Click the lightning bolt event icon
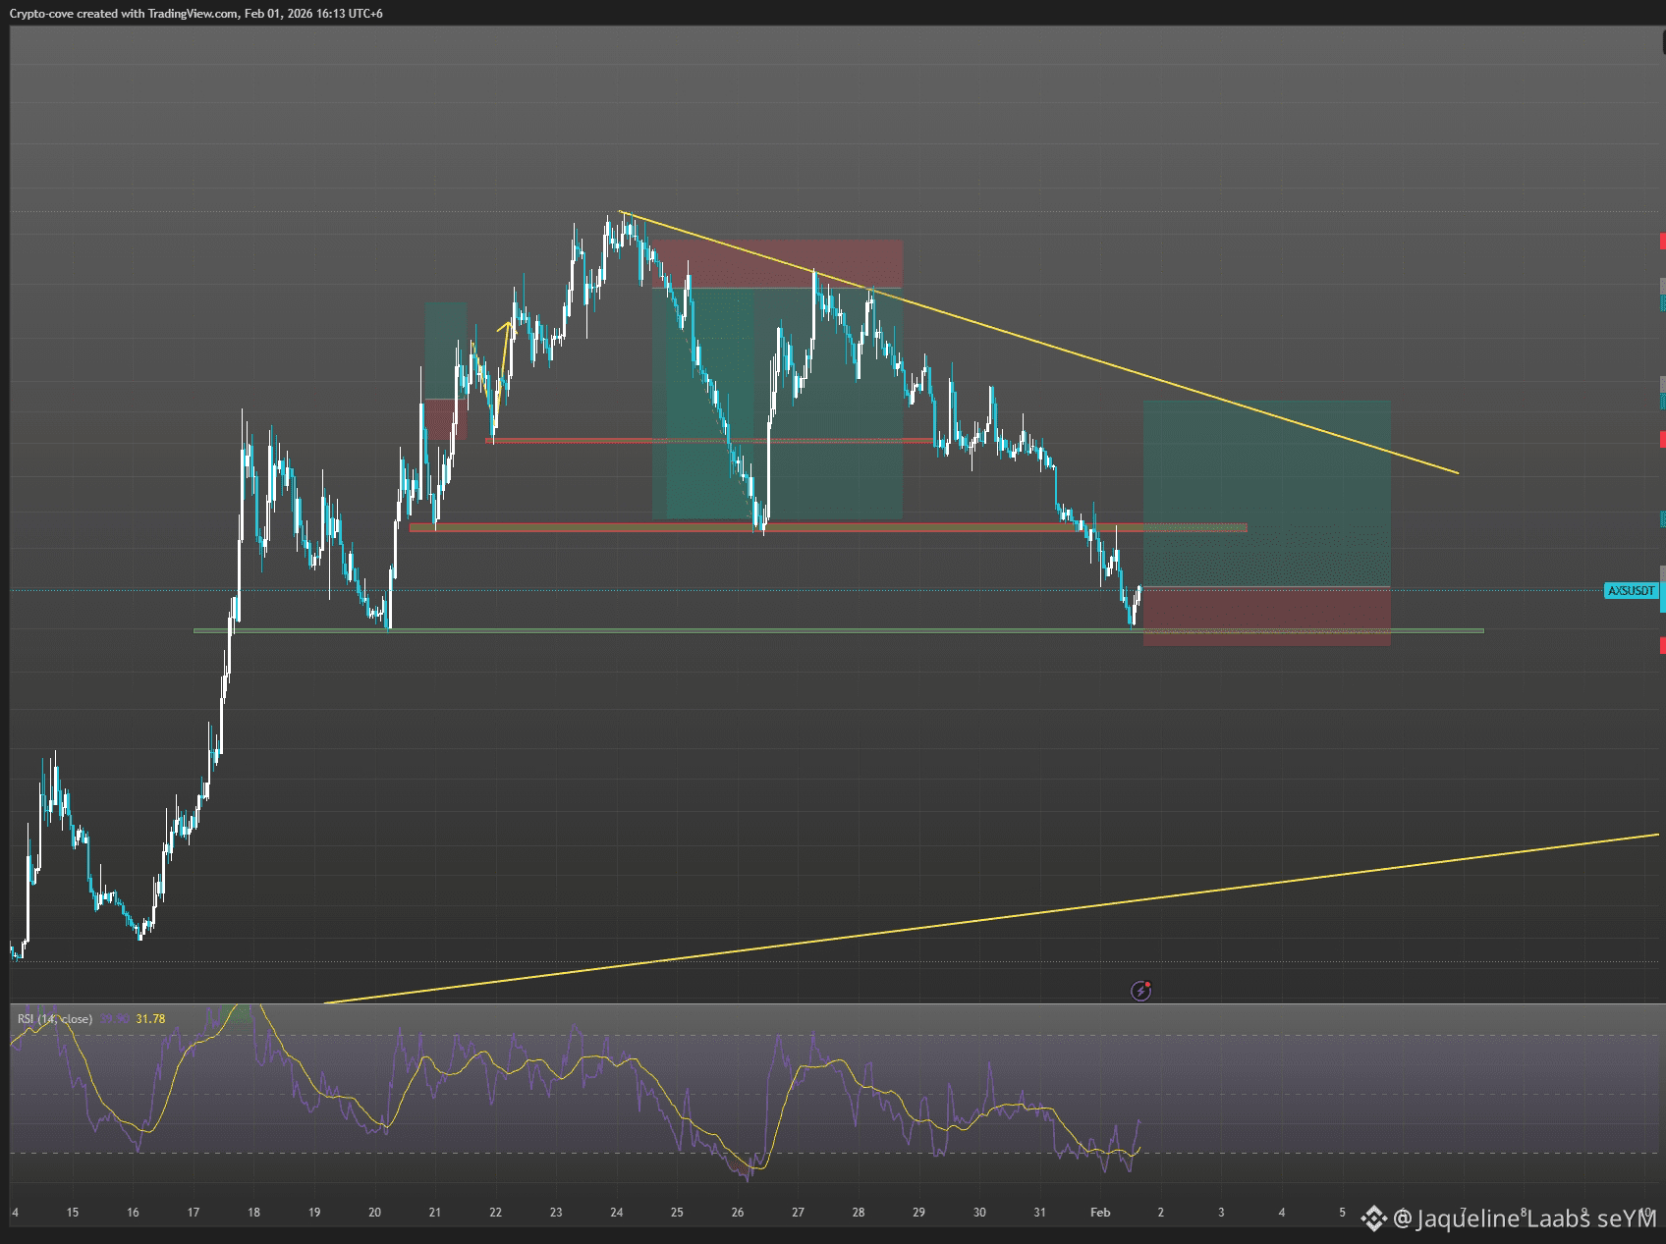The height and width of the screenshot is (1244, 1666). [1140, 991]
